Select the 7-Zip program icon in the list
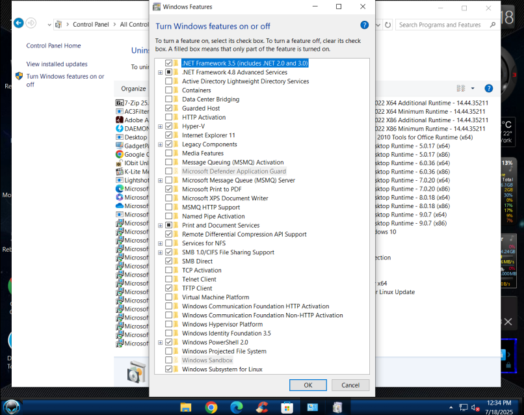The width and height of the screenshot is (524, 415). 120,103
